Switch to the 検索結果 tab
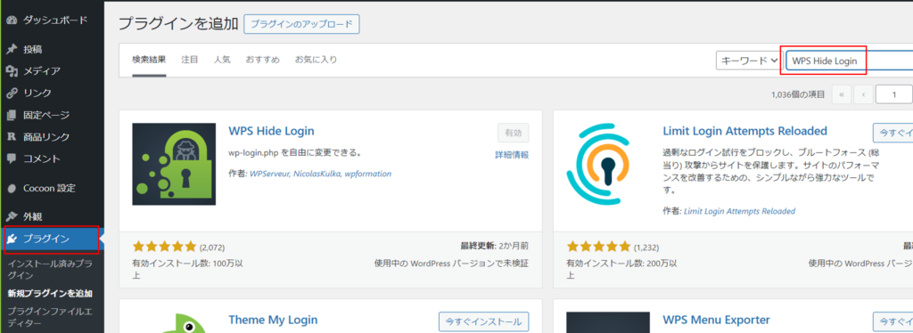This screenshot has height=333, width=913. tap(149, 60)
